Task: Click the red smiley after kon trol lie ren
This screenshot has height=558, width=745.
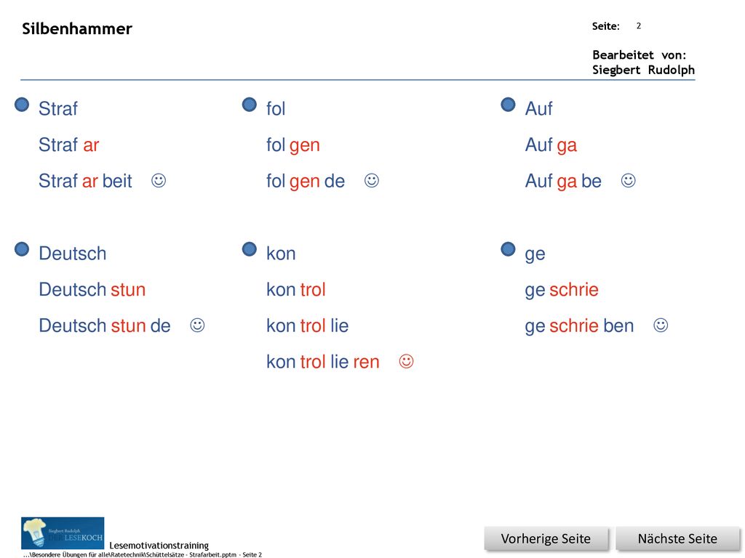Action: (x=406, y=362)
